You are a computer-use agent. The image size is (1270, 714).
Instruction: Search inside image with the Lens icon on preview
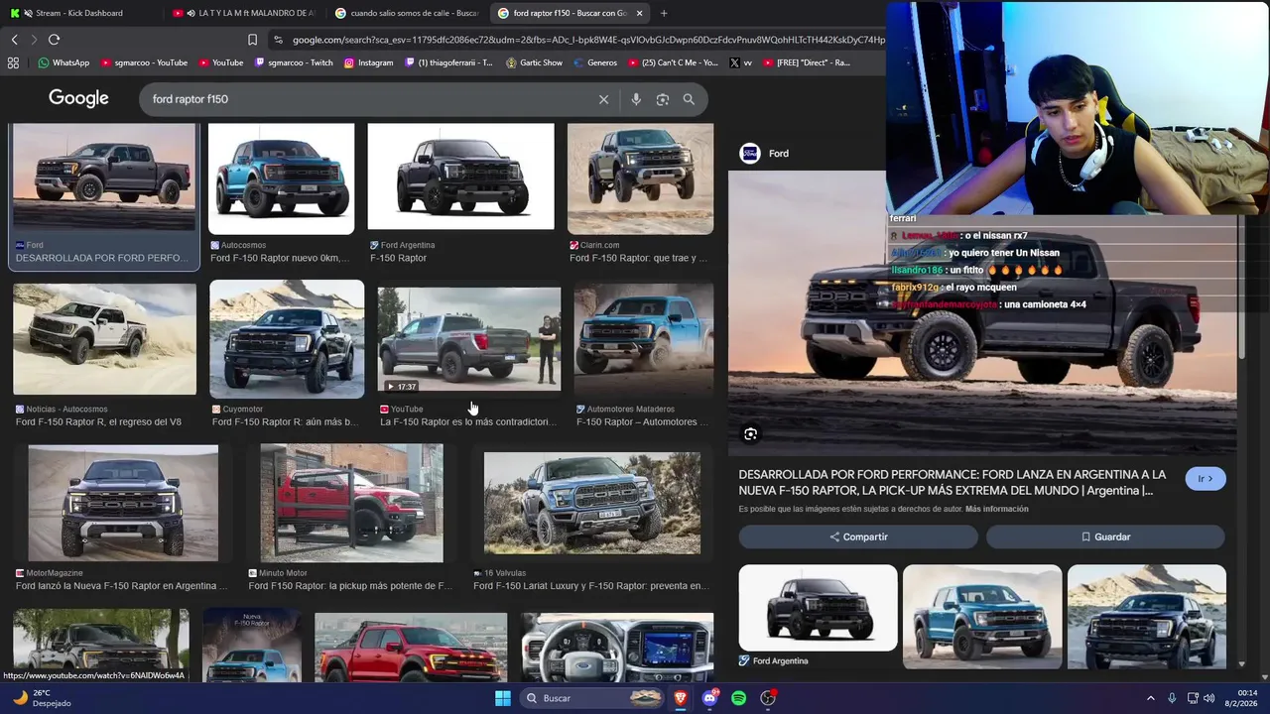(x=750, y=433)
